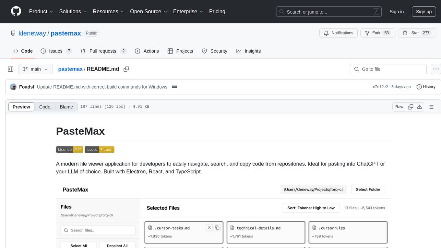Image resolution: width=441 pixels, height=248 pixels.
Task: Click the Issues count 7 badge
Action: [69, 51]
